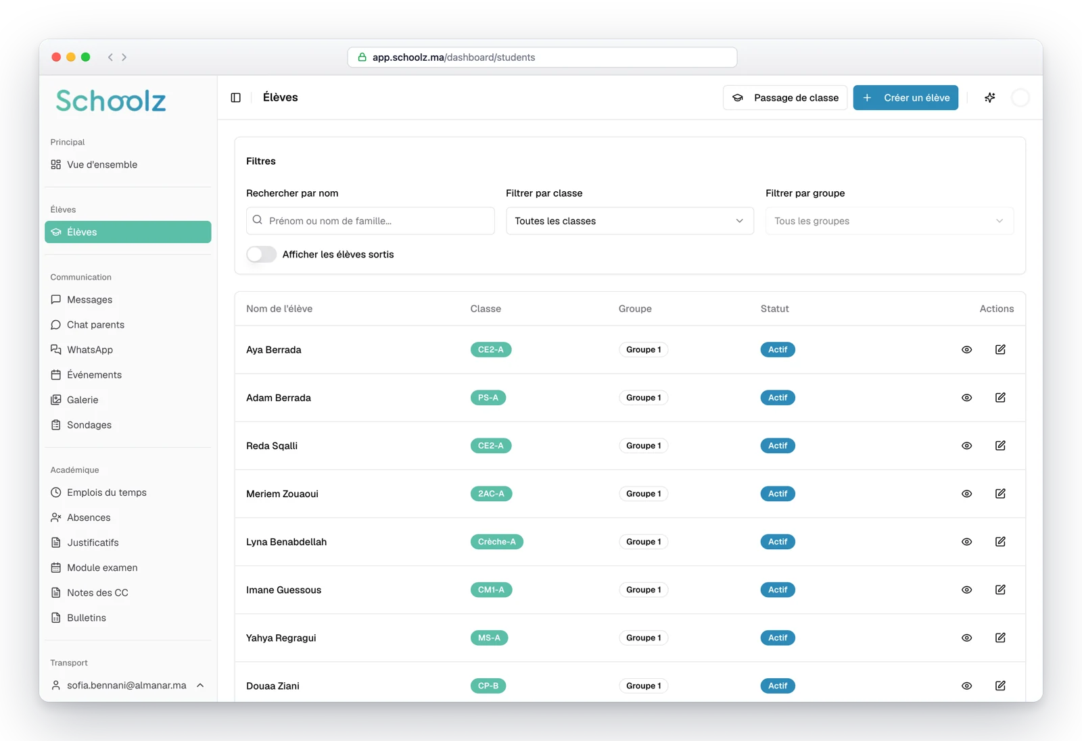Edit Adam Berrada's record

click(1000, 397)
